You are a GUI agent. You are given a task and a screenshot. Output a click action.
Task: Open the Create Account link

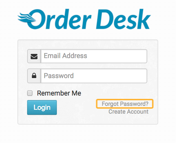(x=129, y=112)
